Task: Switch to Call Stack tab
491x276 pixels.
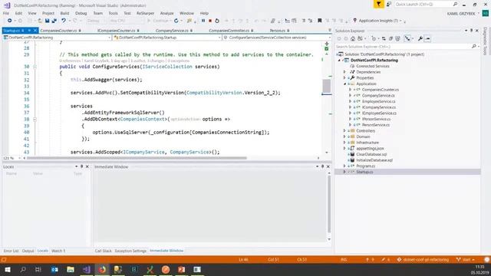Action: tap(103, 251)
